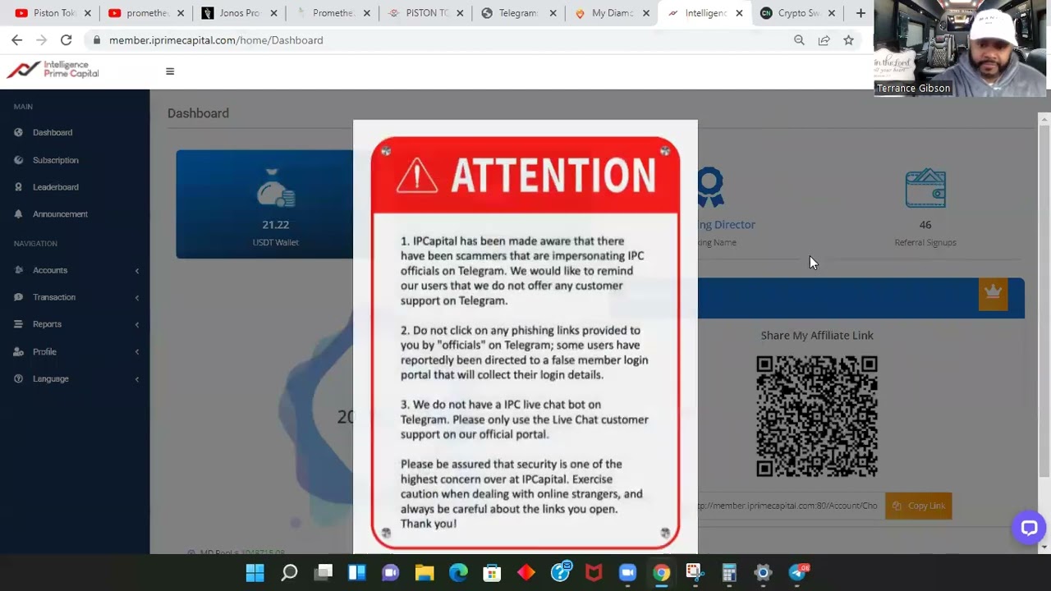Open a new browser tab
The image size is (1051, 591).
(861, 13)
